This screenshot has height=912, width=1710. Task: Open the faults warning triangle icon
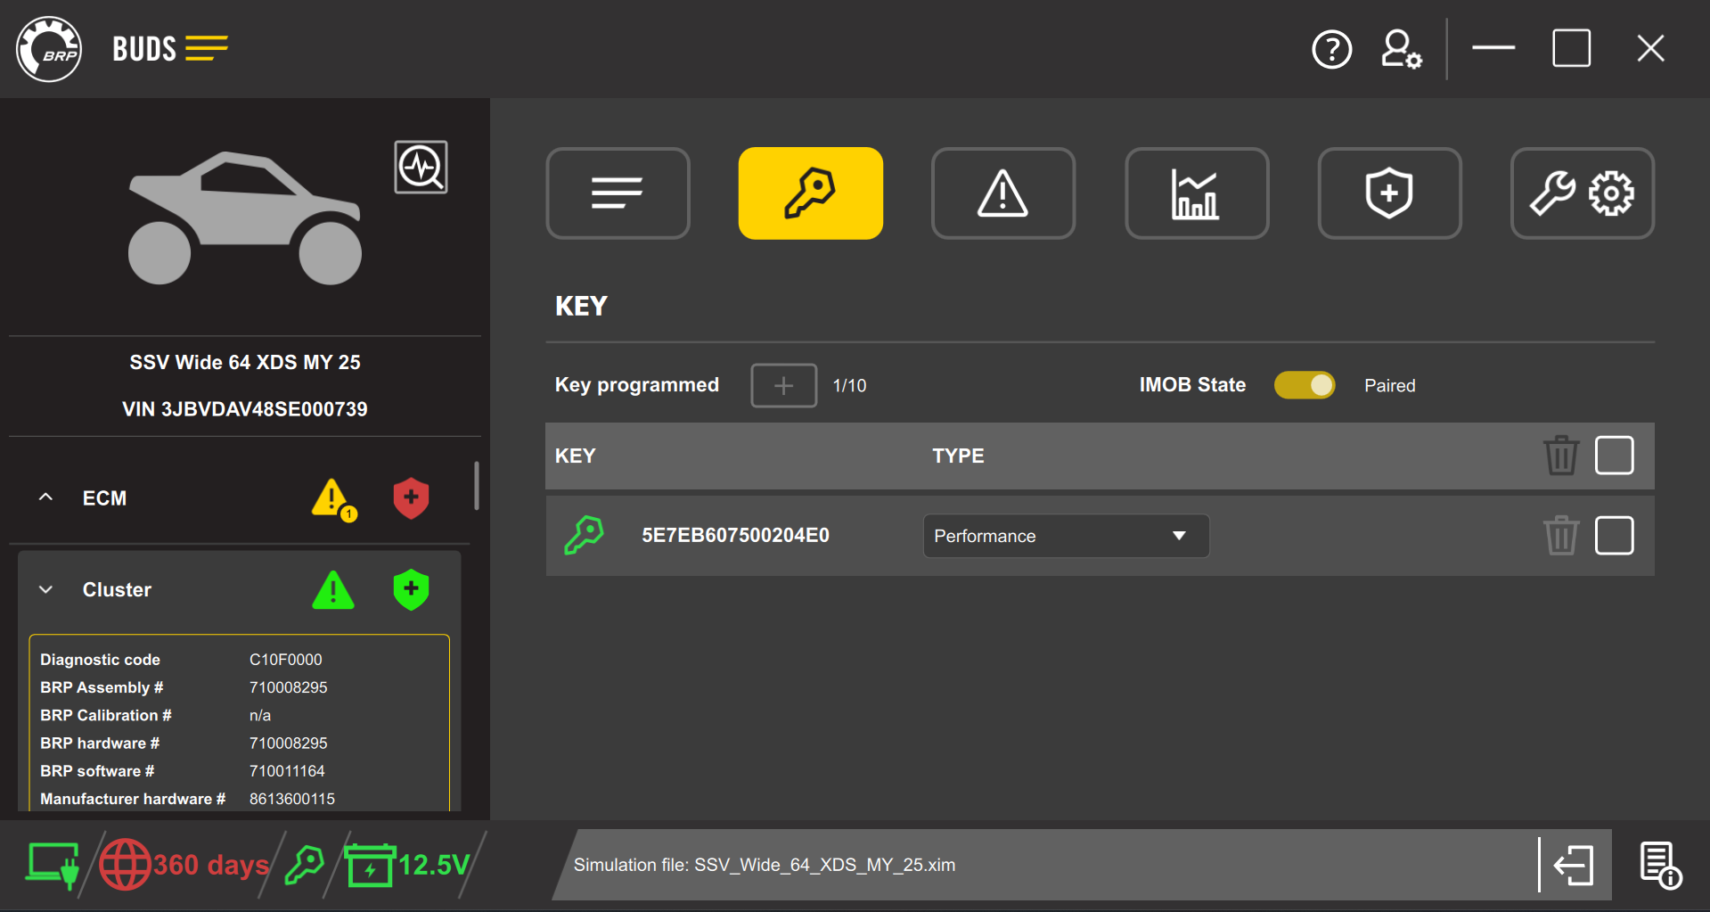pos(1002,193)
